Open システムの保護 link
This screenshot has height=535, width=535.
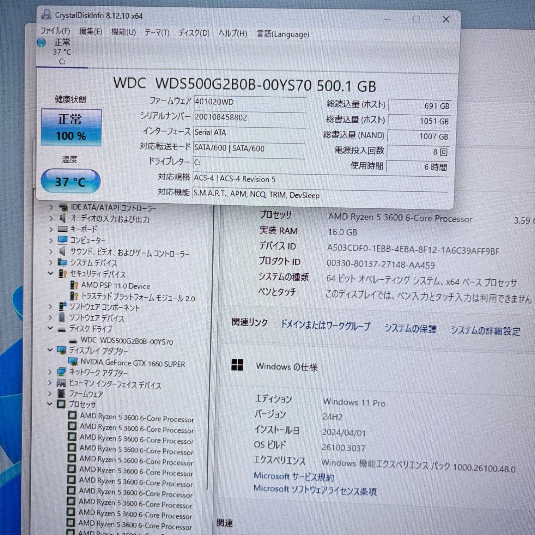coord(410,328)
